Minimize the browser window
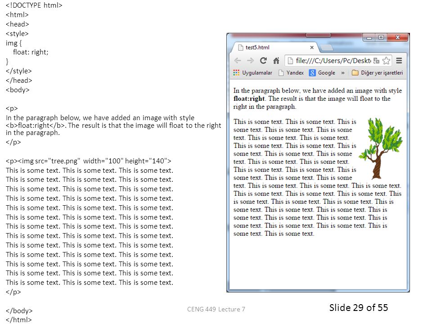 pos(369,37)
